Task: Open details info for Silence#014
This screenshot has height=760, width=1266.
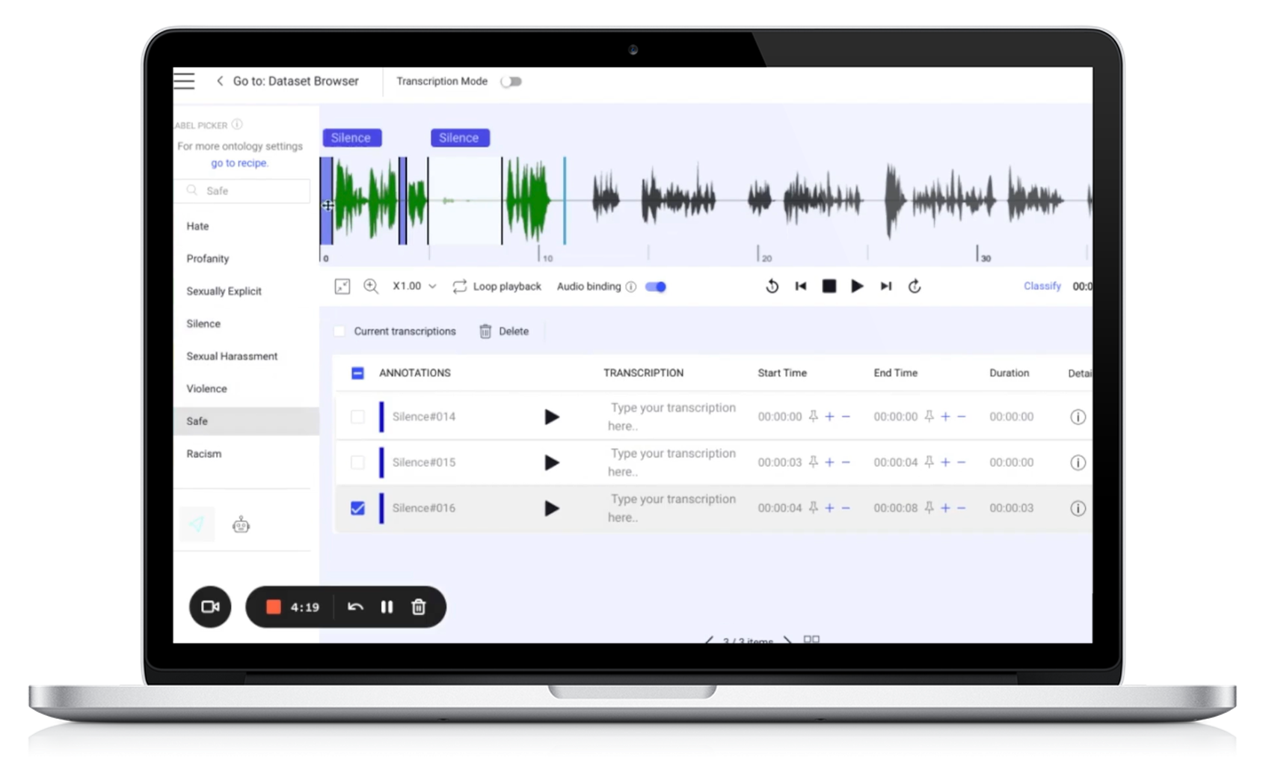Action: coord(1077,417)
